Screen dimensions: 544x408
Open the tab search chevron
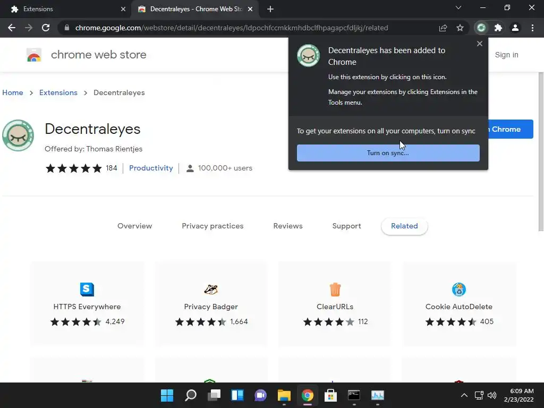coord(458,7)
